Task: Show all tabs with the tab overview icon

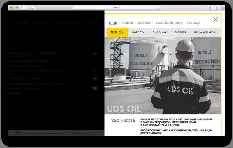Action: click(x=217, y=8)
